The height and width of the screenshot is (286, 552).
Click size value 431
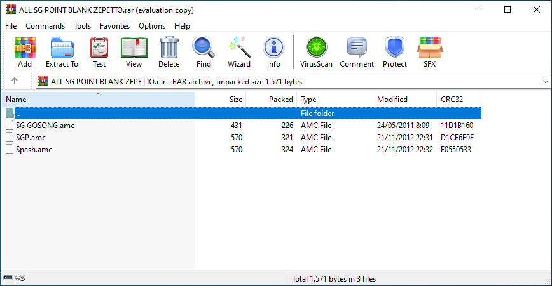pyautogui.click(x=236, y=126)
